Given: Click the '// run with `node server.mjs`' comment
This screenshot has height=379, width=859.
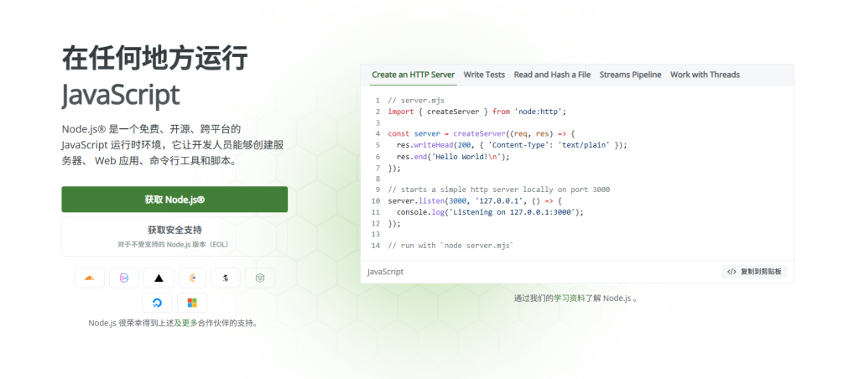Looking at the screenshot, I should coord(450,246).
